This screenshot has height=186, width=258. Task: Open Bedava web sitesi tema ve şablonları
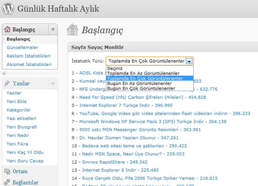[134, 146]
